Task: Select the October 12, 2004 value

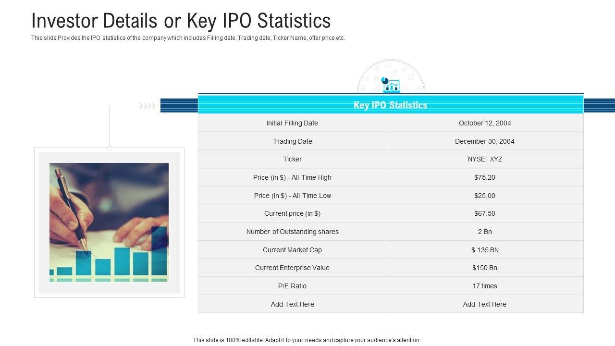Action: tap(484, 123)
